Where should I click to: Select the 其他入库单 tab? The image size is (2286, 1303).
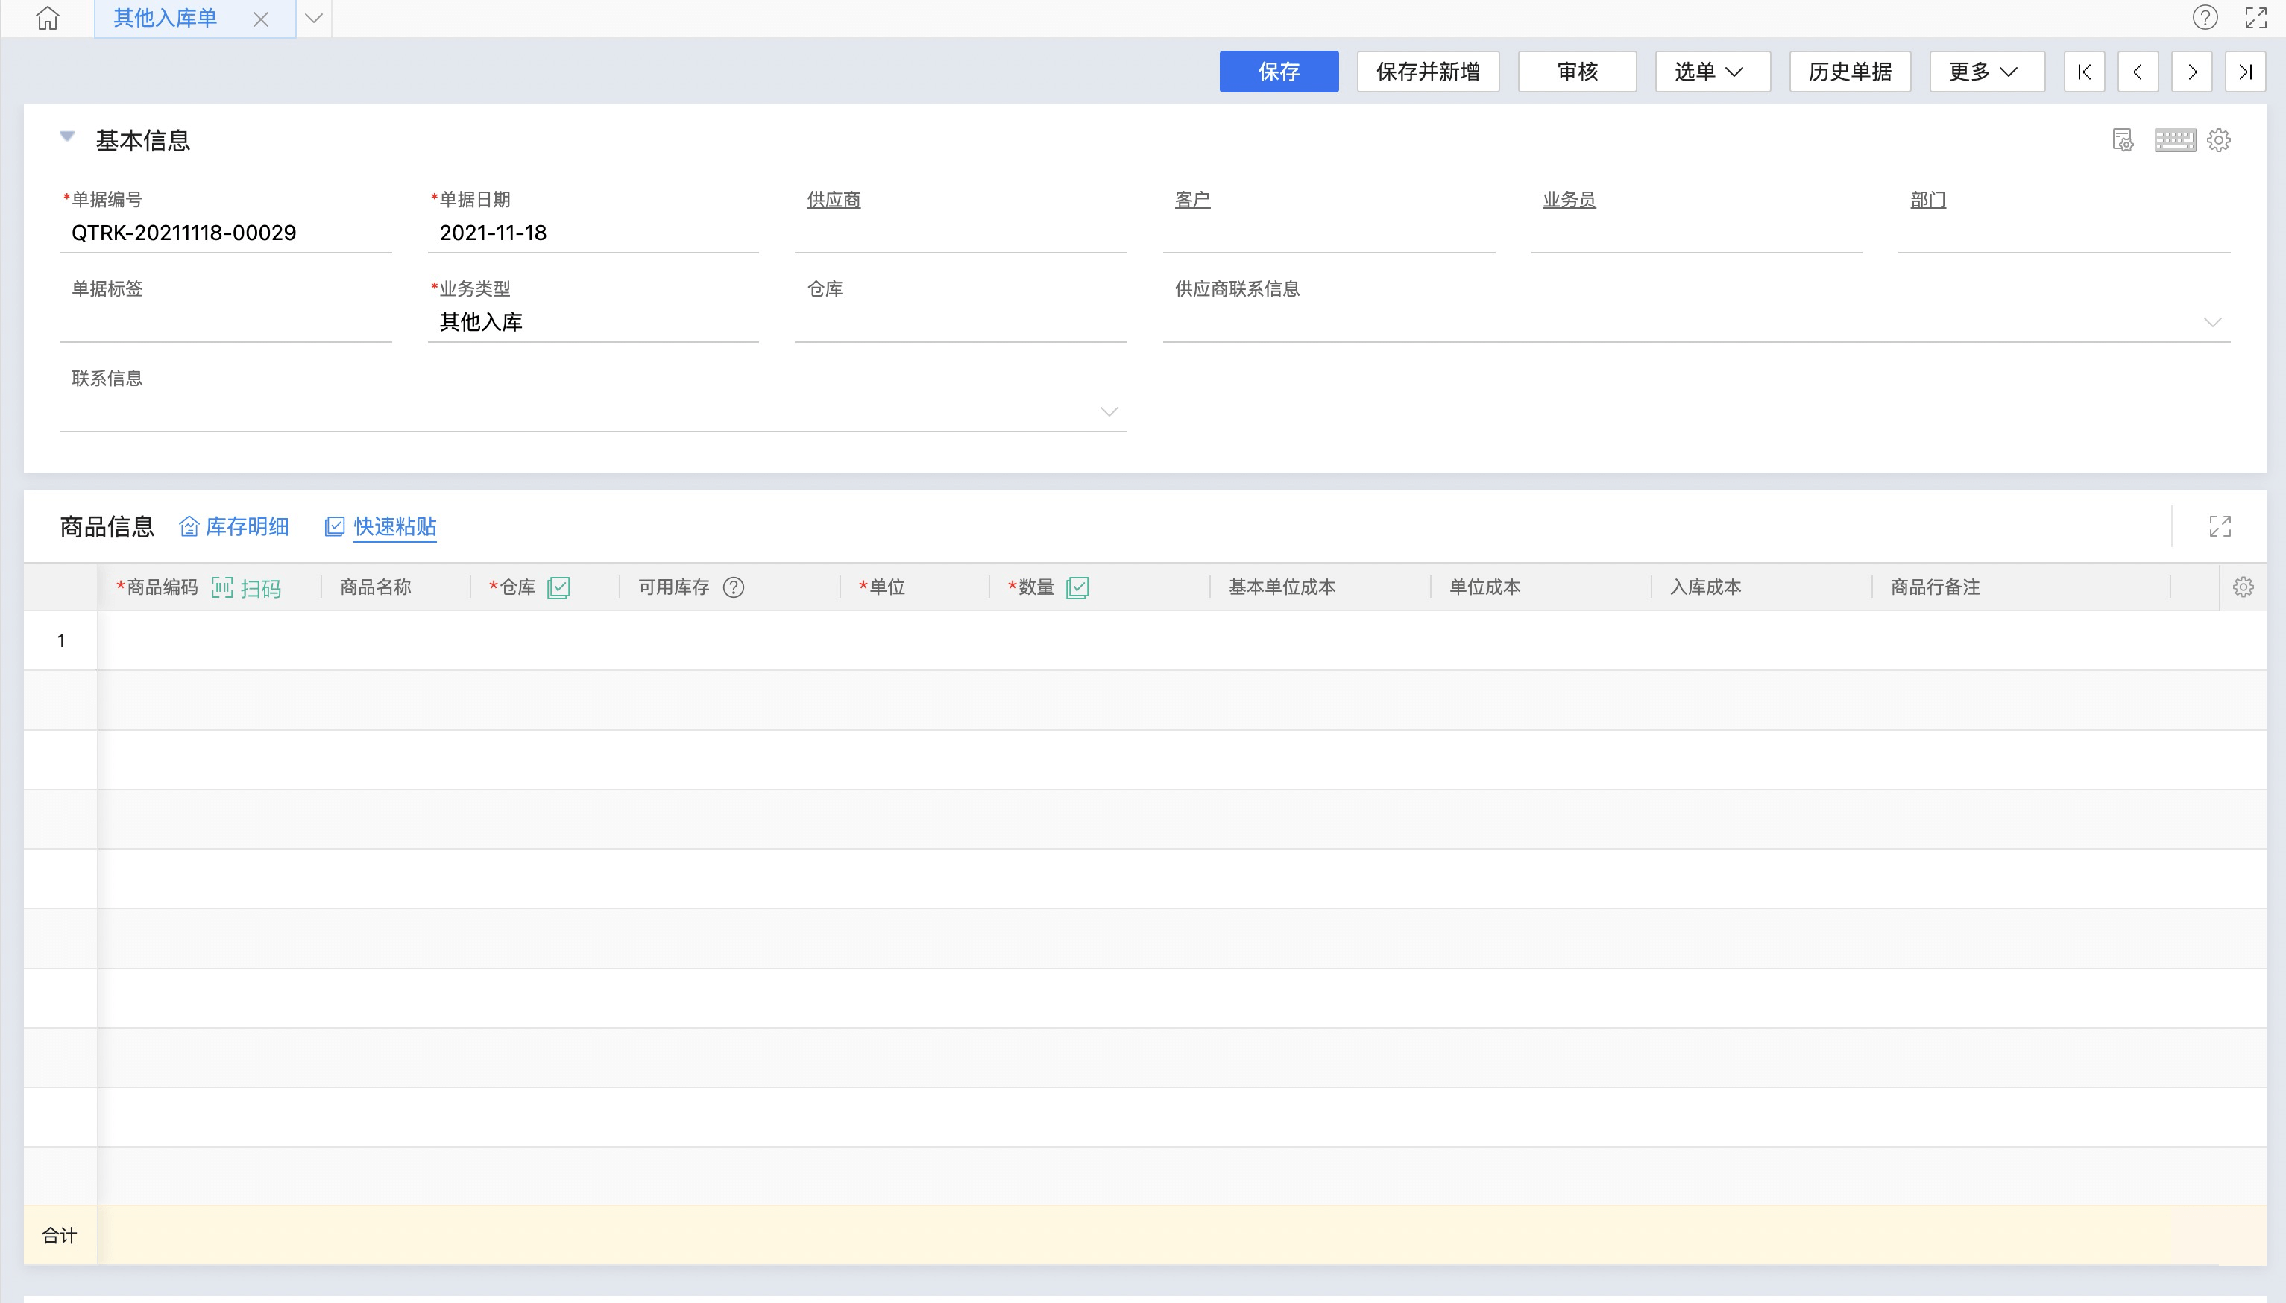pyautogui.click(x=166, y=18)
